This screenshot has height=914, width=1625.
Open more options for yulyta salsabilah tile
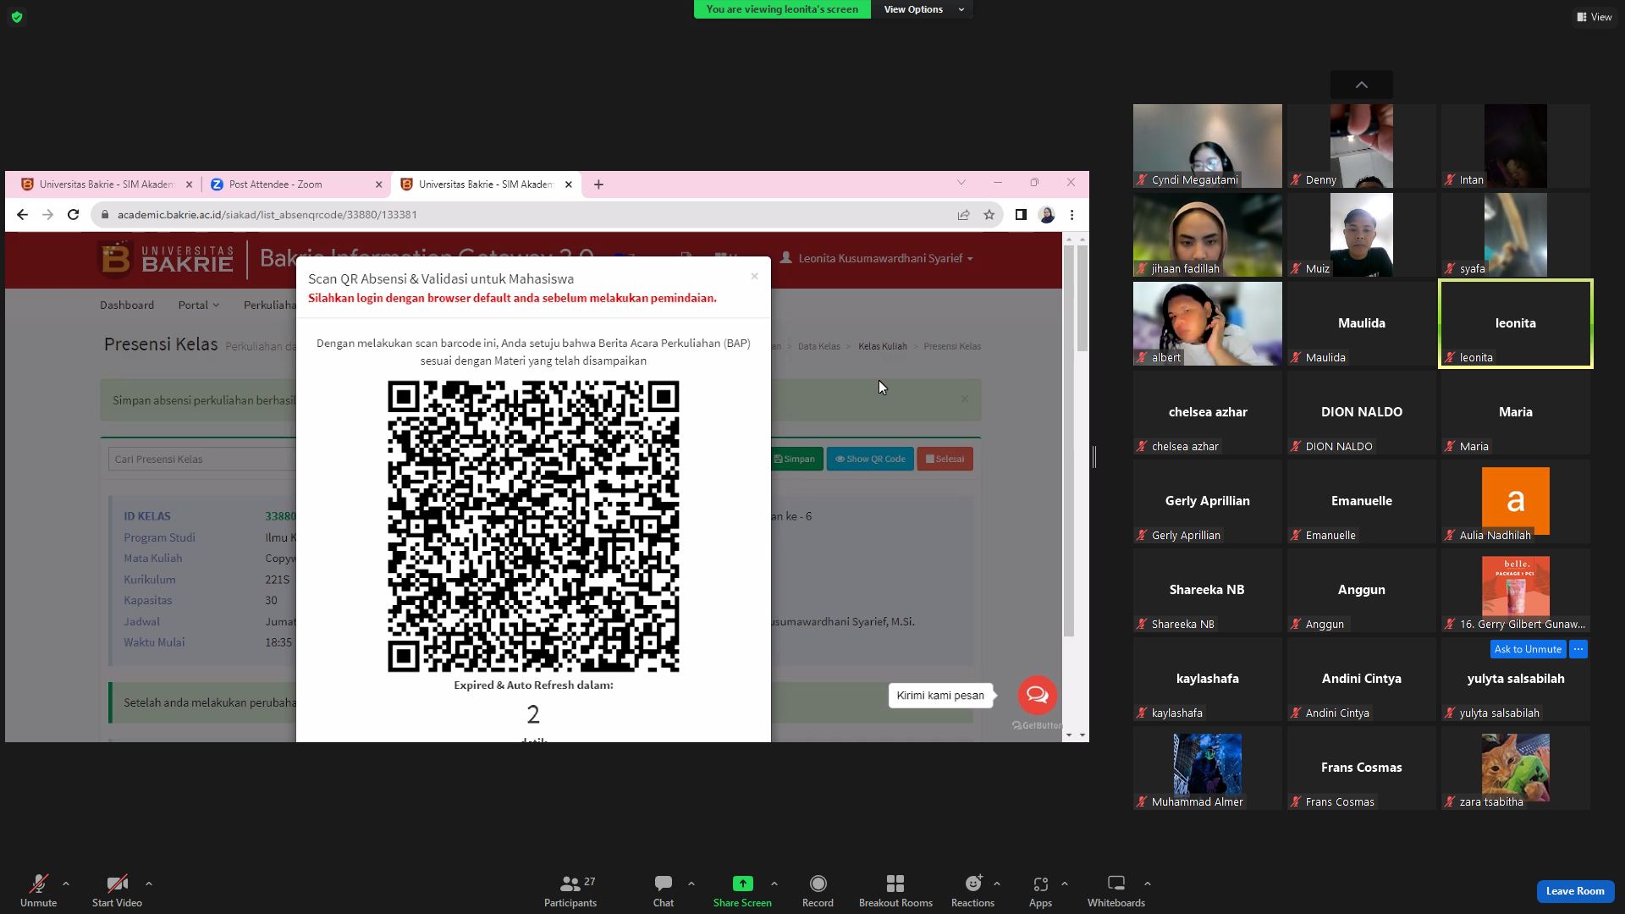click(x=1578, y=649)
